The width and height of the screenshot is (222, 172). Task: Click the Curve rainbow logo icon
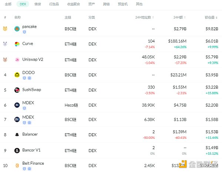pyautogui.click(x=17, y=44)
